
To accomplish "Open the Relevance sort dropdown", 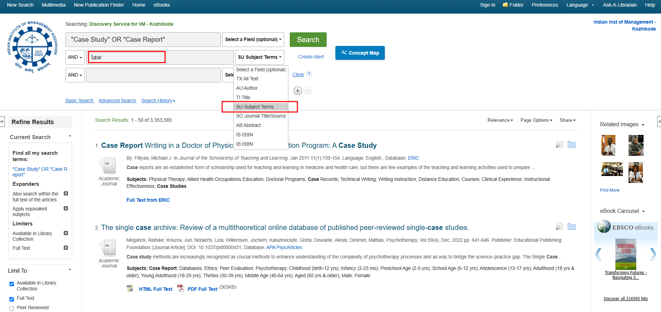I will [x=500, y=120].
